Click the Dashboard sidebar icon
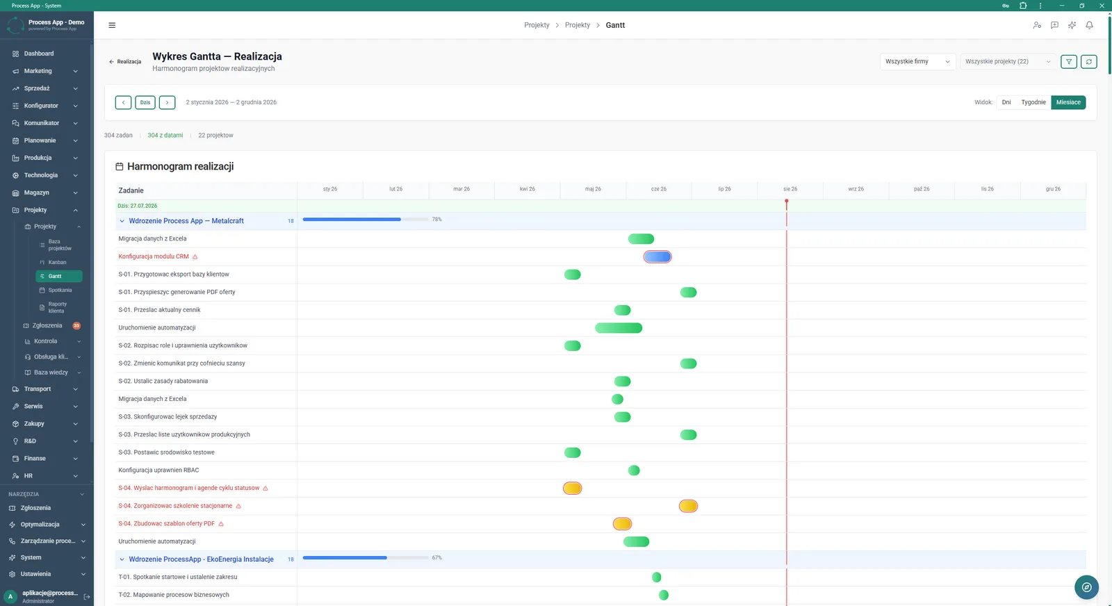The height and width of the screenshot is (606, 1112). coord(15,54)
